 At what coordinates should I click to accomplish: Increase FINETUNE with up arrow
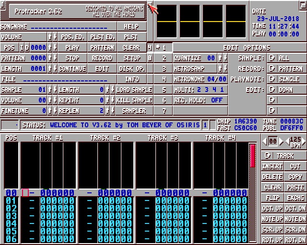[x=50, y=111]
